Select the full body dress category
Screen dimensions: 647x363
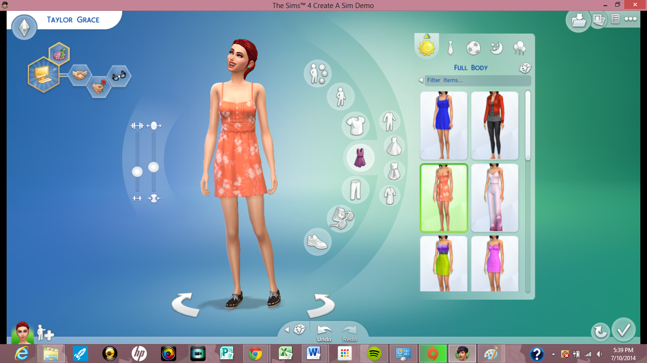pos(360,157)
